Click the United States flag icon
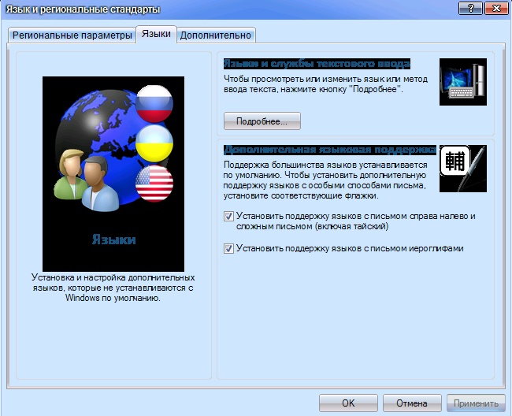Viewport: 512px width, 416px height. pos(154,184)
